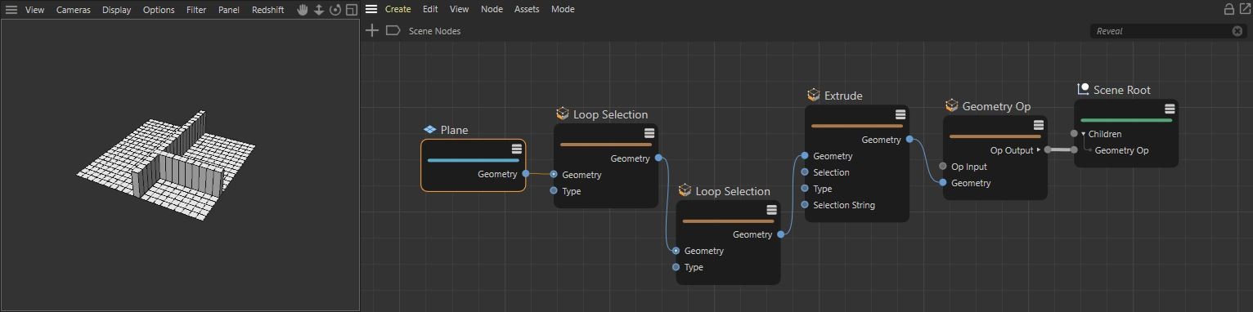Open the Panel menu
Viewport: 1253px width, 312px height.
(229, 10)
